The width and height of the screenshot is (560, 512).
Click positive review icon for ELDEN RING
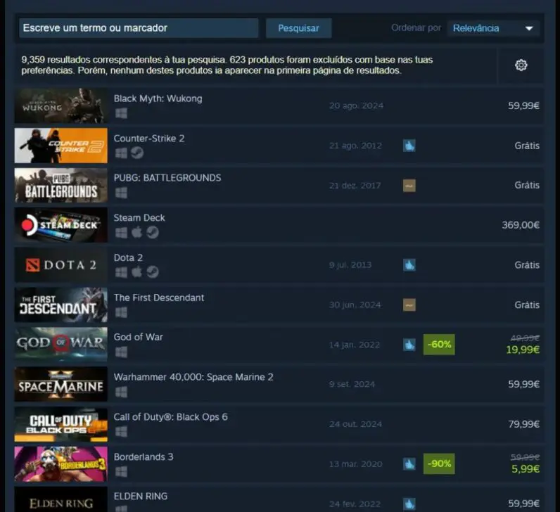pos(409,504)
